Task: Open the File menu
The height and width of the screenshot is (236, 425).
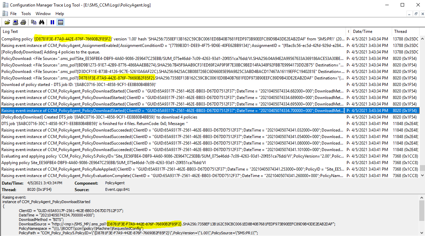Action: (13, 14)
